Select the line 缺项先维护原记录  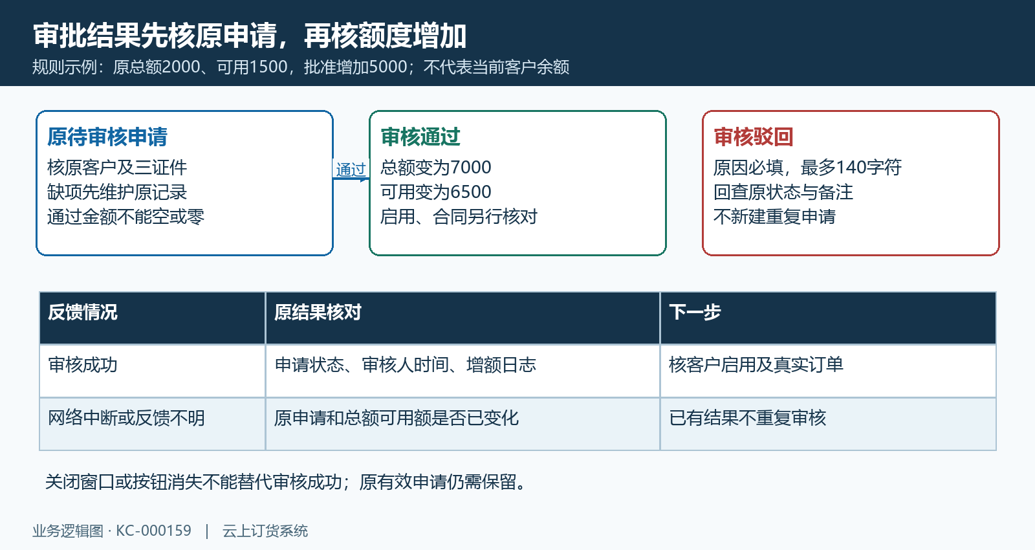pos(117,192)
